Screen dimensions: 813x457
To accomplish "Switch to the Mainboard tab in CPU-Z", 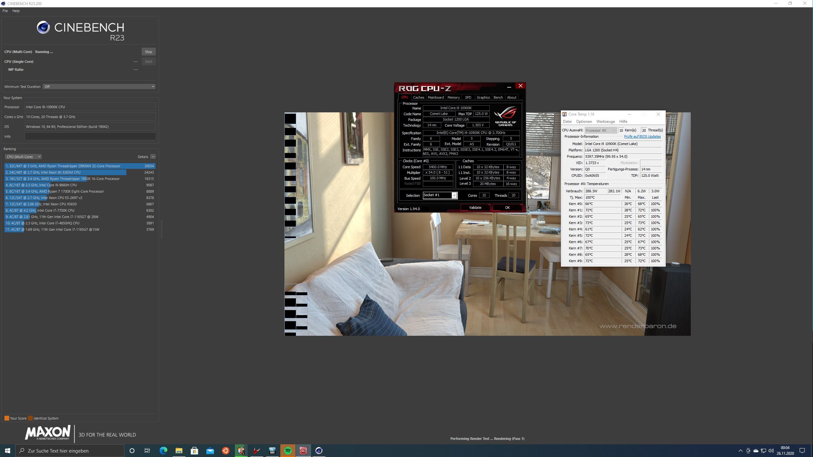I will click(436, 97).
